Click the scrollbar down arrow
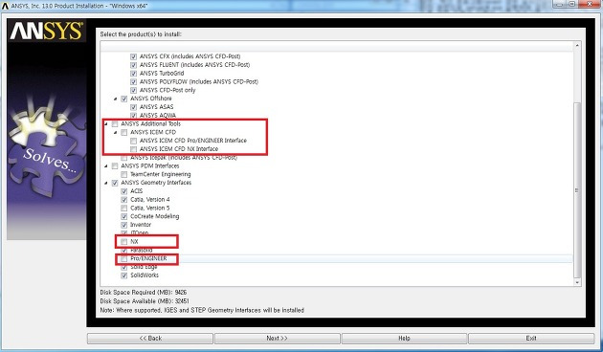Screen dimensions: 603x352 [577, 282]
